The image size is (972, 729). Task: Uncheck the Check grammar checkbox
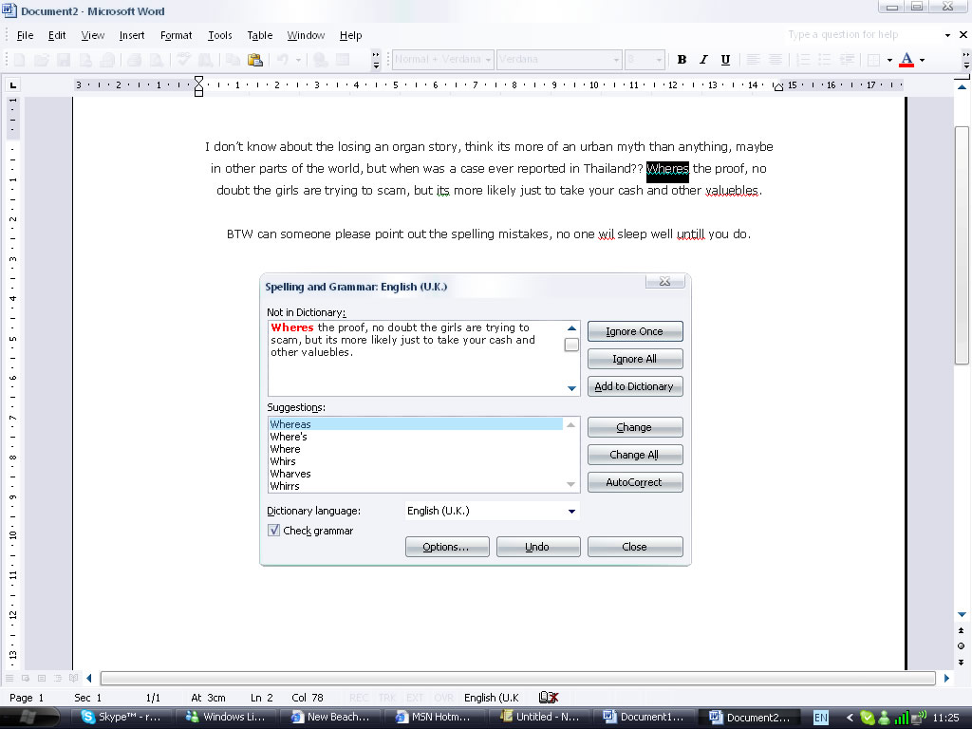click(x=274, y=531)
